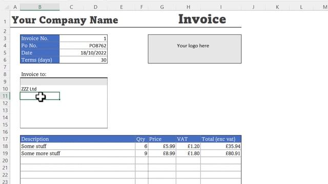328x184 pixels.
Task: Select the entire sheet with corner triangle
Action: coord(7,7)
